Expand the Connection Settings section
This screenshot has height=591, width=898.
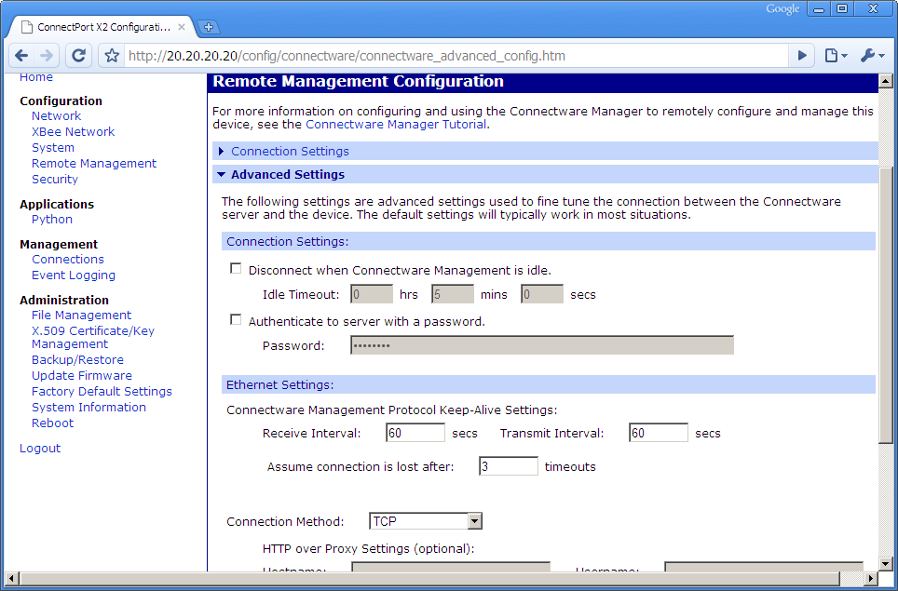point(290,151)
